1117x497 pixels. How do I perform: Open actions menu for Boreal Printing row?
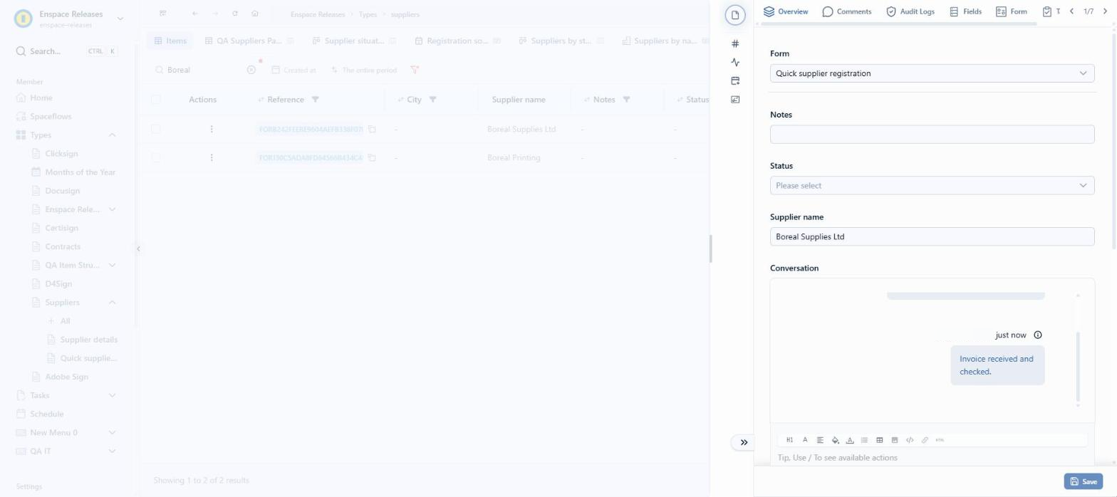pos(212,157)
